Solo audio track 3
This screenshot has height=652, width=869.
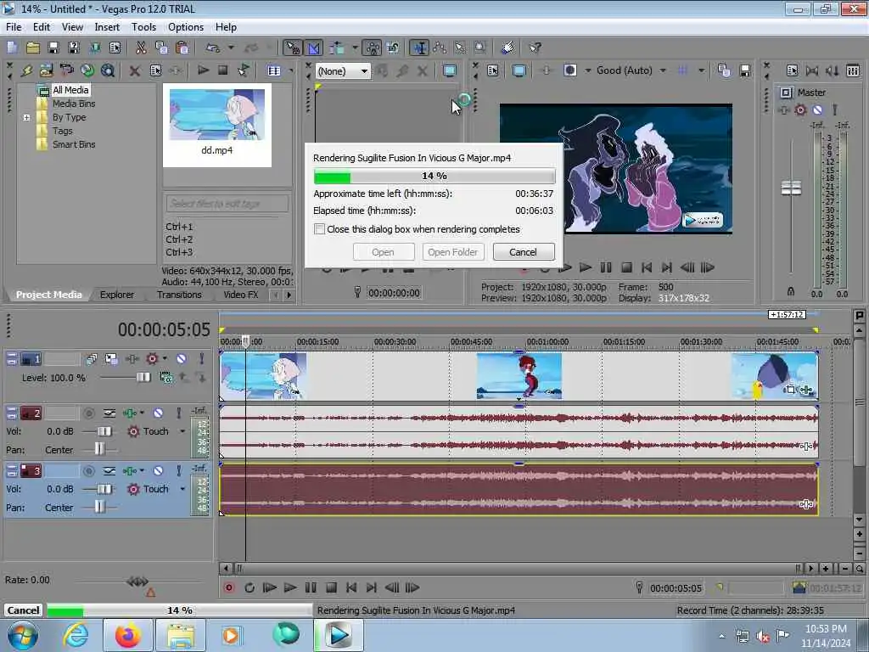[x=178, y=471]
